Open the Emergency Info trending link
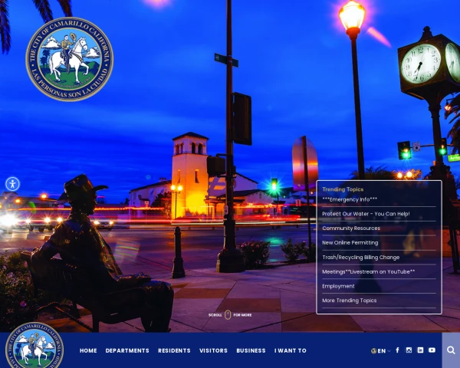 click(350, 199)
